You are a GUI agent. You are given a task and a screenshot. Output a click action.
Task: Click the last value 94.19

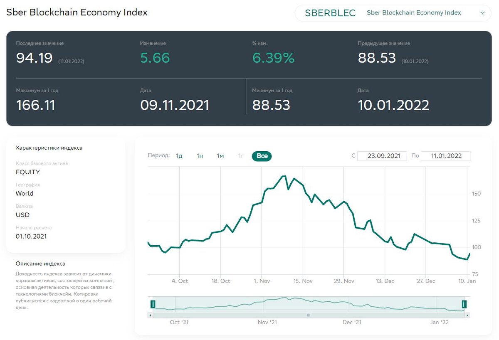(35, 58)
